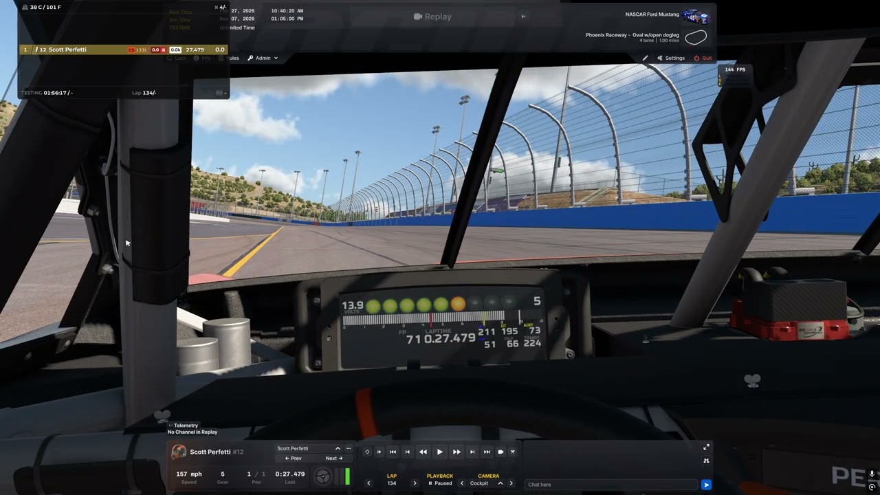Click the green throttle bar indicator
This screenshot has height=495, width=880.
coord(347,476)
